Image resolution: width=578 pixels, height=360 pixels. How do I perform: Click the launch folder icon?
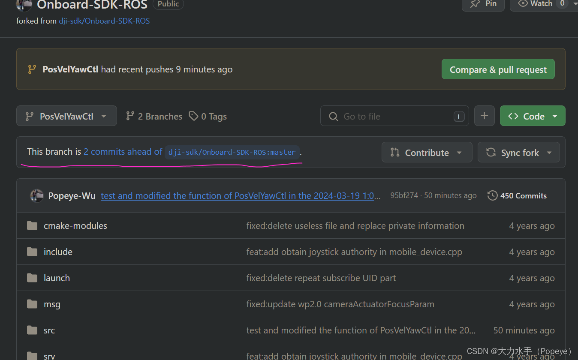click(32, 278)
